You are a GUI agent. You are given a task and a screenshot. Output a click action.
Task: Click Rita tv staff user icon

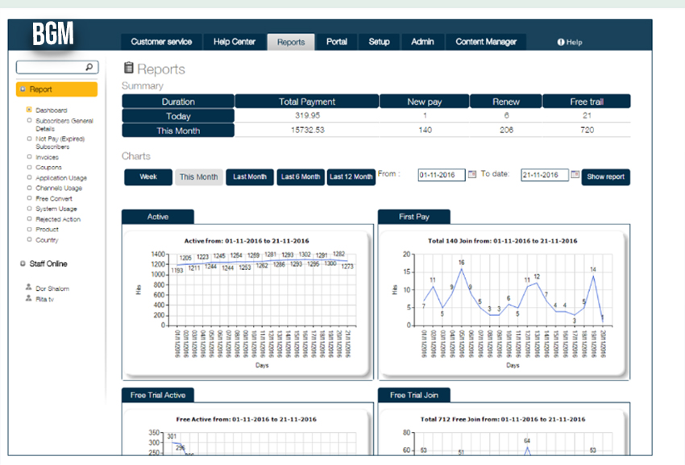[x=29, y=299]
